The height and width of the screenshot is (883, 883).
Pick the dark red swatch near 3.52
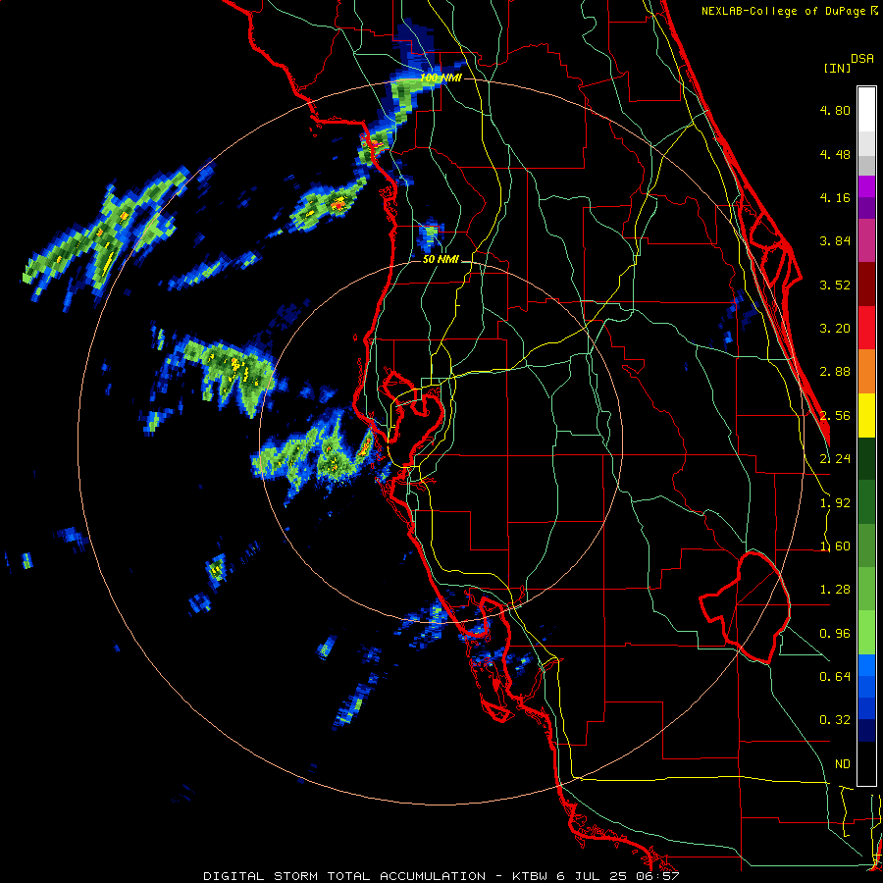[866, 285]
